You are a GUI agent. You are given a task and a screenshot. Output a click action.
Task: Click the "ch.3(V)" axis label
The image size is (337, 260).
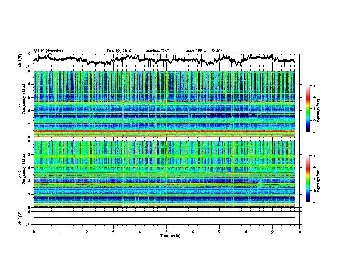coord(20,218)
